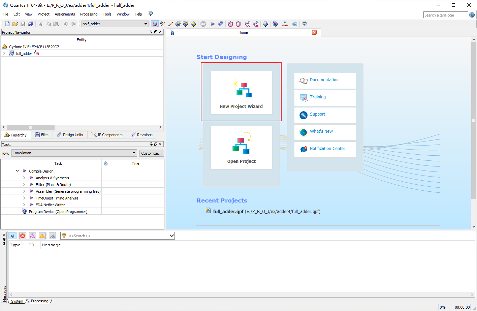The height and width of the screenshot is (311, 477).
Task: Open the Training link
Action: 325,98
